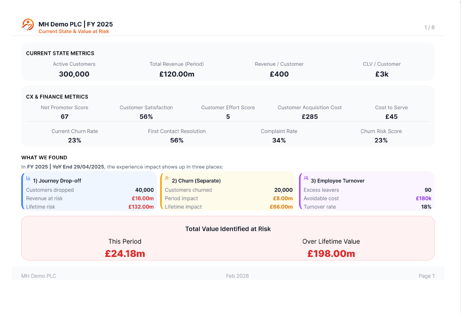Click the people icon beside Employee Turnover
Viewport: 461px width, 313px height.
coord(306,178)
